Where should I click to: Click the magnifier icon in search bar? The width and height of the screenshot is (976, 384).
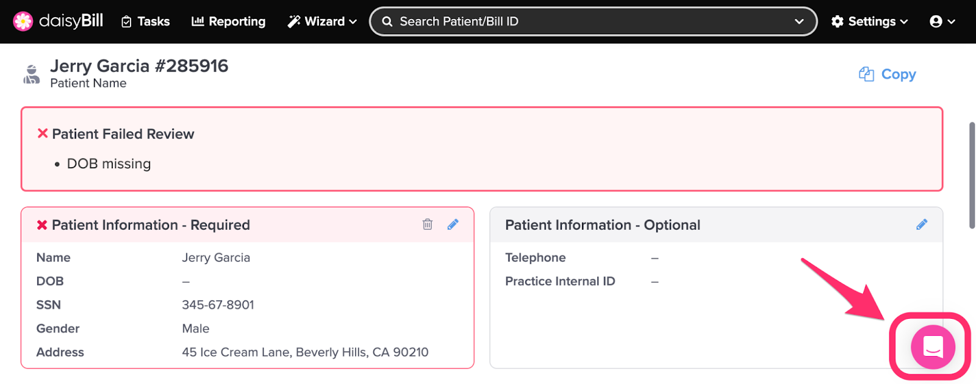click(x=387, y=21)
